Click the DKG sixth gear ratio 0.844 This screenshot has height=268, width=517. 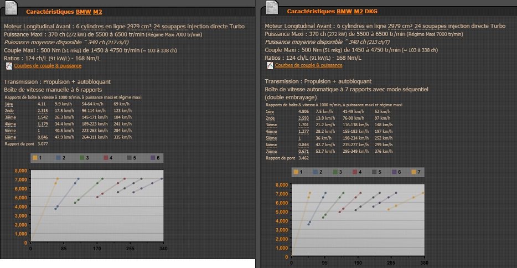[304, 145]
